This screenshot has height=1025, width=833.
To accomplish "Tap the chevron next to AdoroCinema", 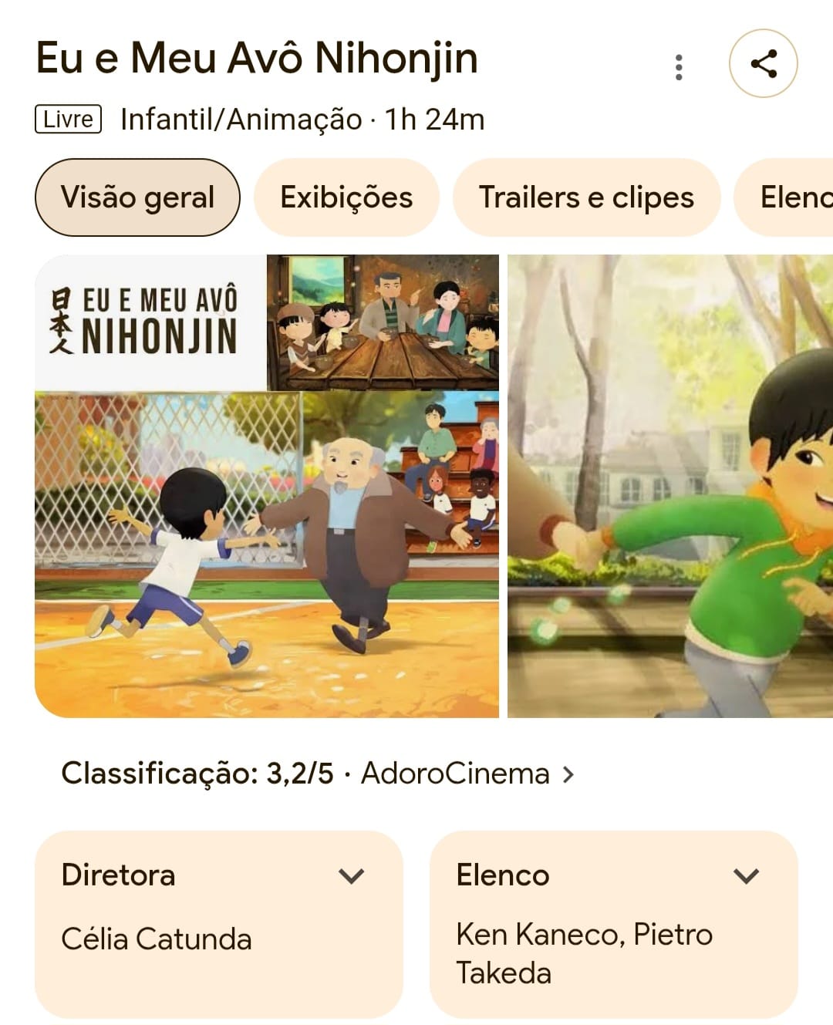I will [568, 774].
